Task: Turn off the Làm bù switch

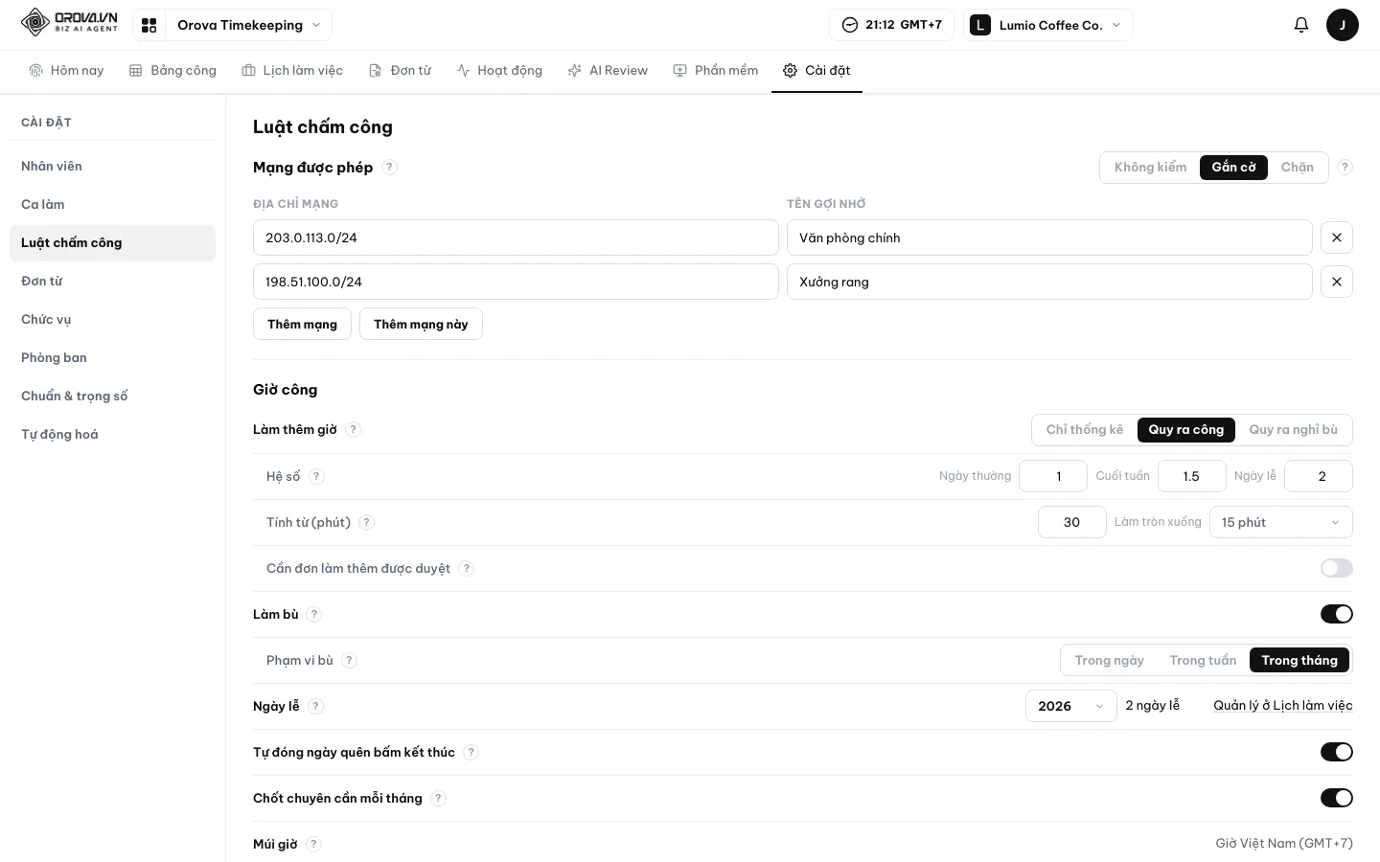Action: click(x=1336, y=614)
